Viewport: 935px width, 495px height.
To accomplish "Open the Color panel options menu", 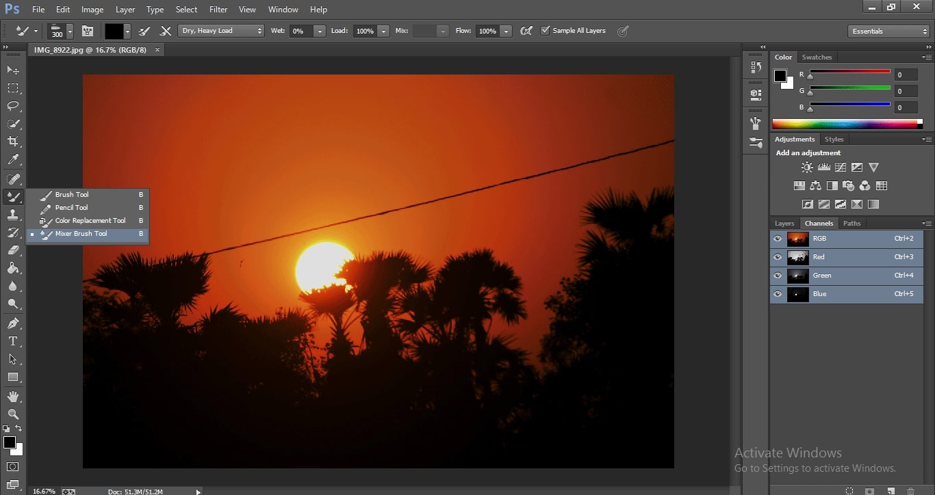I will (927, 57).
